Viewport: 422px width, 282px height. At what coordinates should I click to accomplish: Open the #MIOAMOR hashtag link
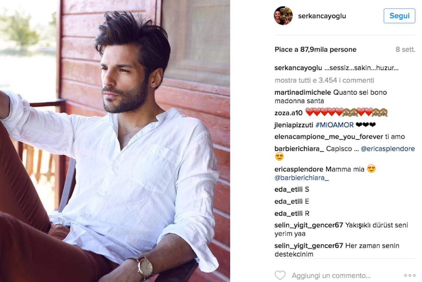tap(334, 125)
